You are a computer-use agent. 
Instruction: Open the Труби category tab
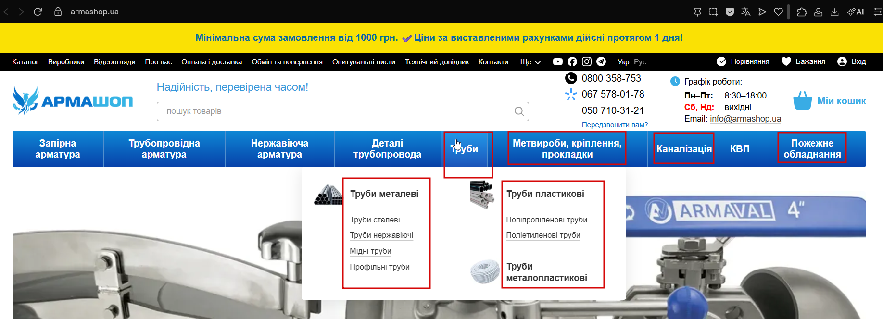point(465,149)
